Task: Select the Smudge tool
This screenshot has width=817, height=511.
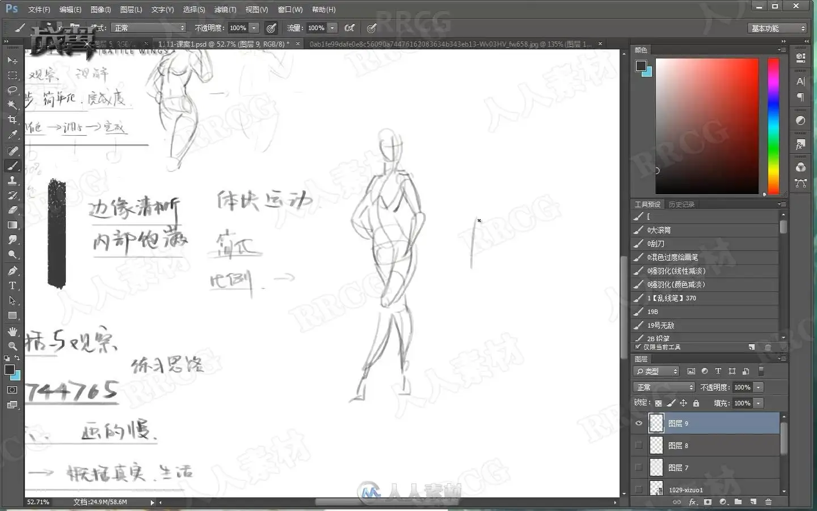Action: point(12,240)
